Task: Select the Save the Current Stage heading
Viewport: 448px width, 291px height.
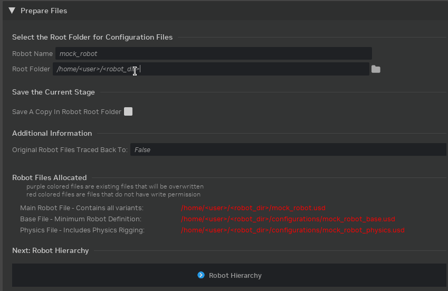Action: tap(53, 92)
